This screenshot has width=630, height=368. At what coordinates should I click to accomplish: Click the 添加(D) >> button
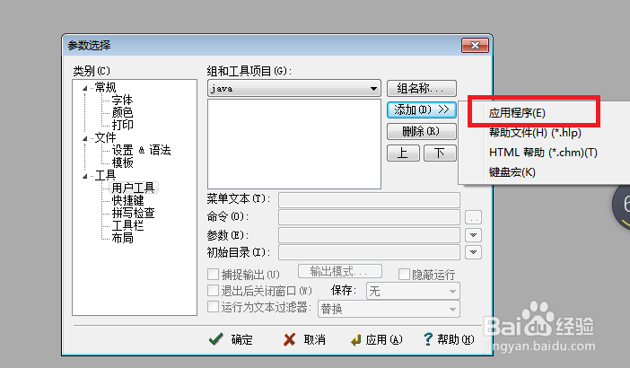click(422, 110)
